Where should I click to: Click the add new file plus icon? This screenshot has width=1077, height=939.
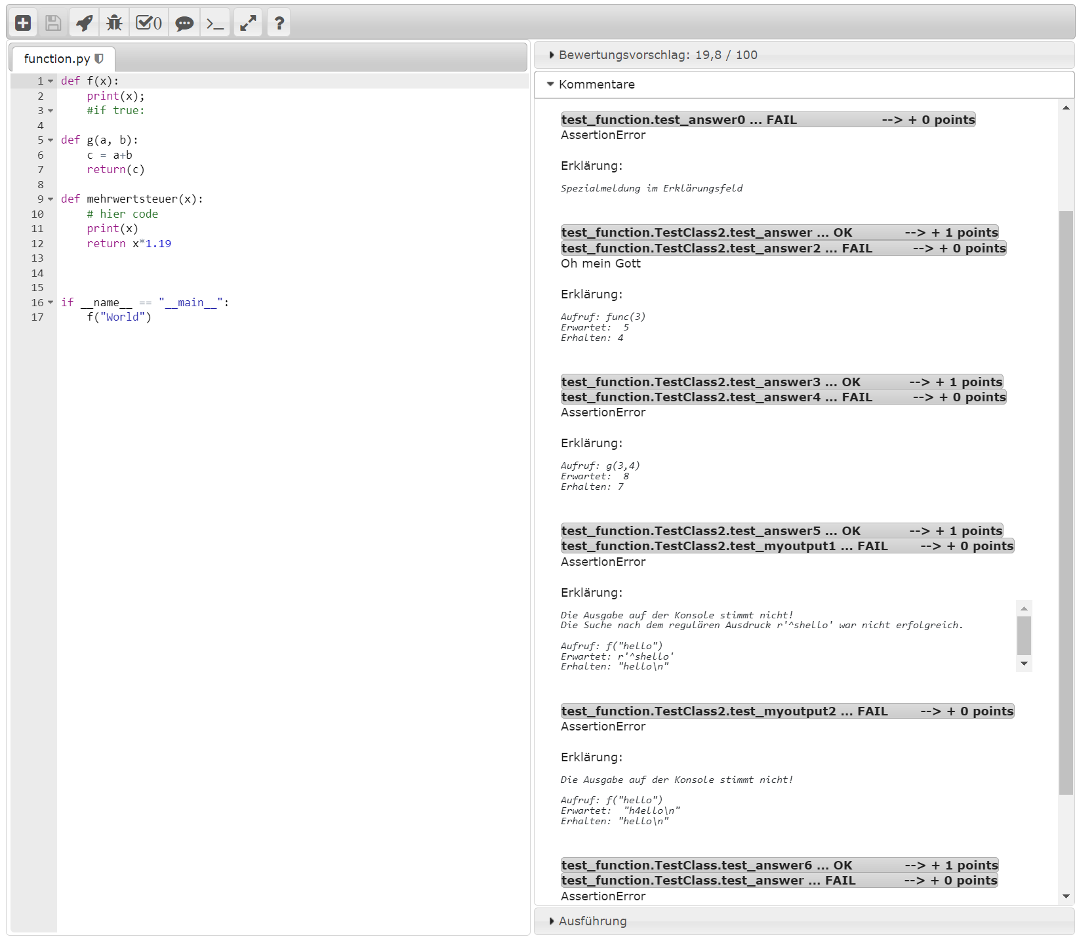click(x=23, y=23)
